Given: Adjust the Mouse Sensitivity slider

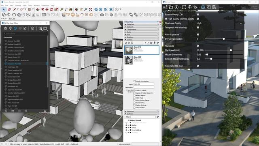Looking at the screenshot, I should pos(224,54).
